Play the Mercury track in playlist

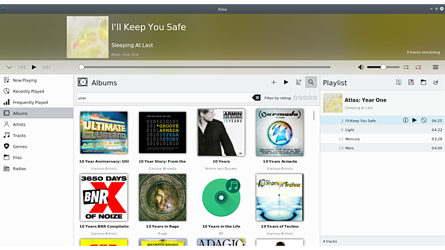click(353, 139)
